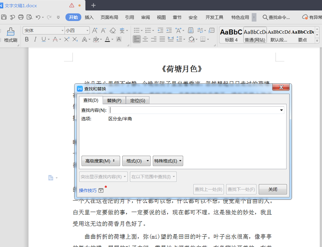Open the 引用 ribbon tab
Image resolution: width=322 pixels, height=247 pixels.
(129, 17)
